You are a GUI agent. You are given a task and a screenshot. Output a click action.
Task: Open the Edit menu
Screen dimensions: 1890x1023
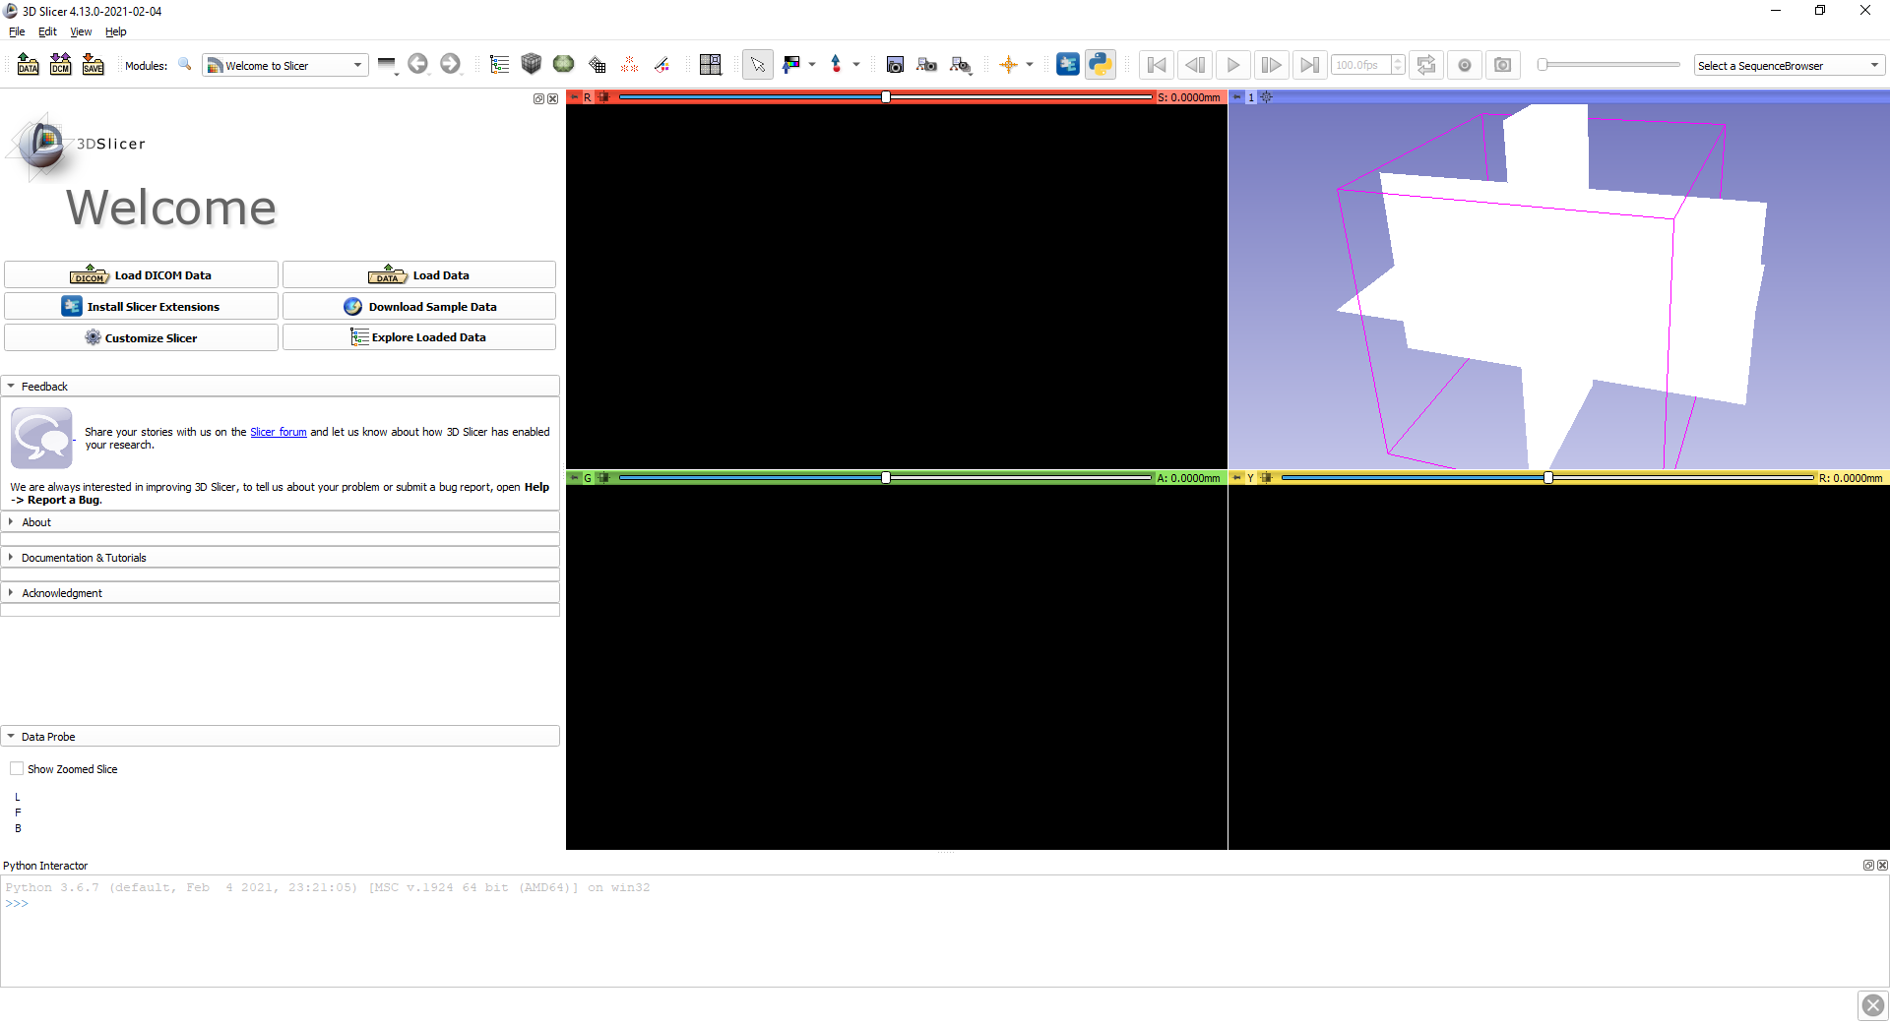[47, 31]
